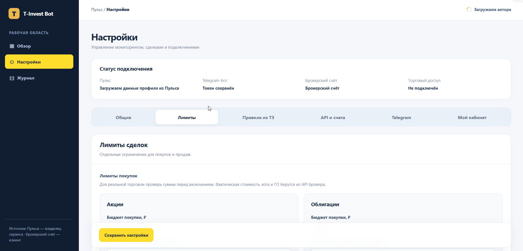The image size is (523, 251).
Task: Click the Лимиты покупок subheading
Action: (x=118, y=176)
